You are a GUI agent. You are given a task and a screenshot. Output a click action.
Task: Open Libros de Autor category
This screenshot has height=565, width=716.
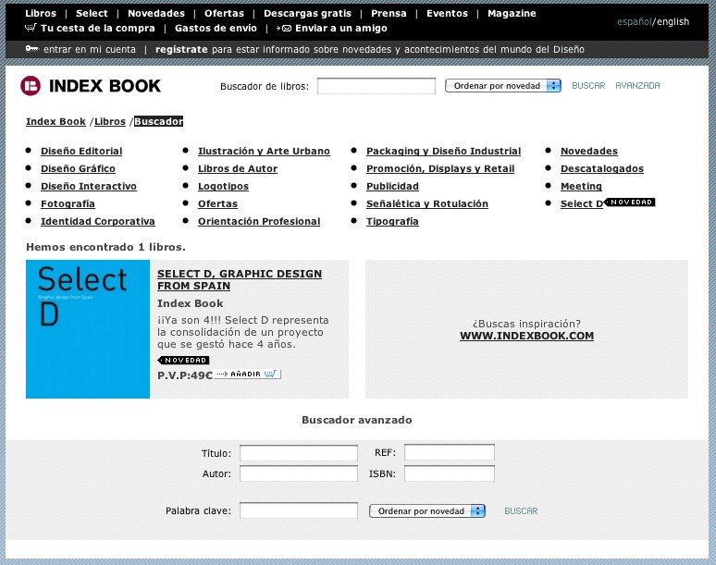[x=238, y=168]
